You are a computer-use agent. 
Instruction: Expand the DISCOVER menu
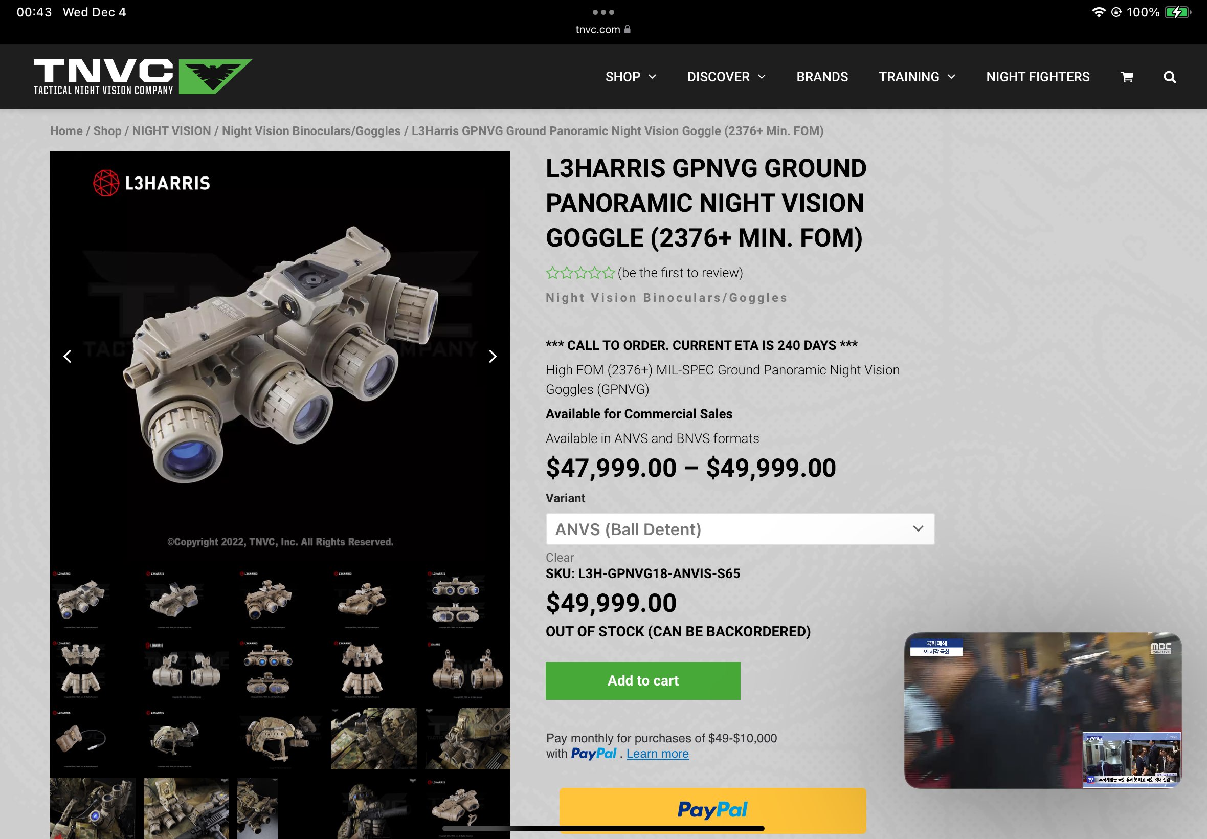(x=726, y=77)
